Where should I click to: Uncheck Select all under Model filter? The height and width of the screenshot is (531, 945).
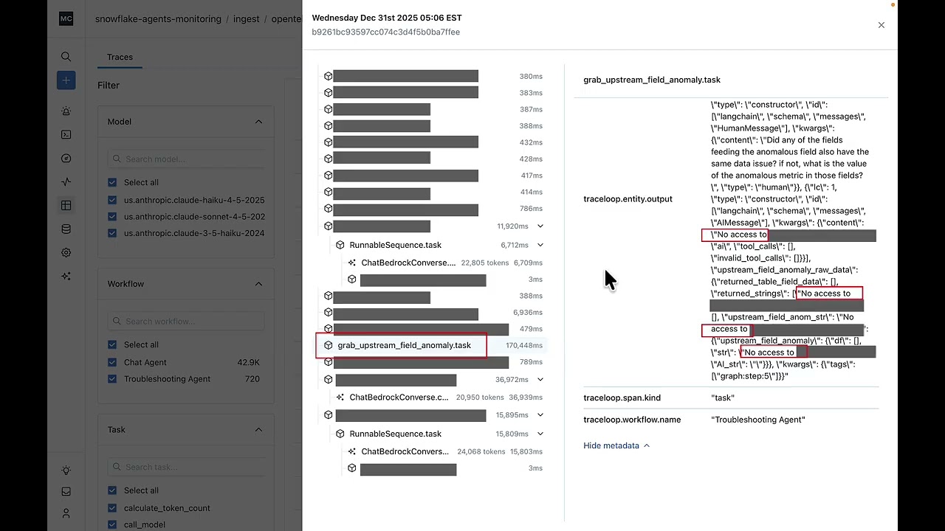coord(112,182)
